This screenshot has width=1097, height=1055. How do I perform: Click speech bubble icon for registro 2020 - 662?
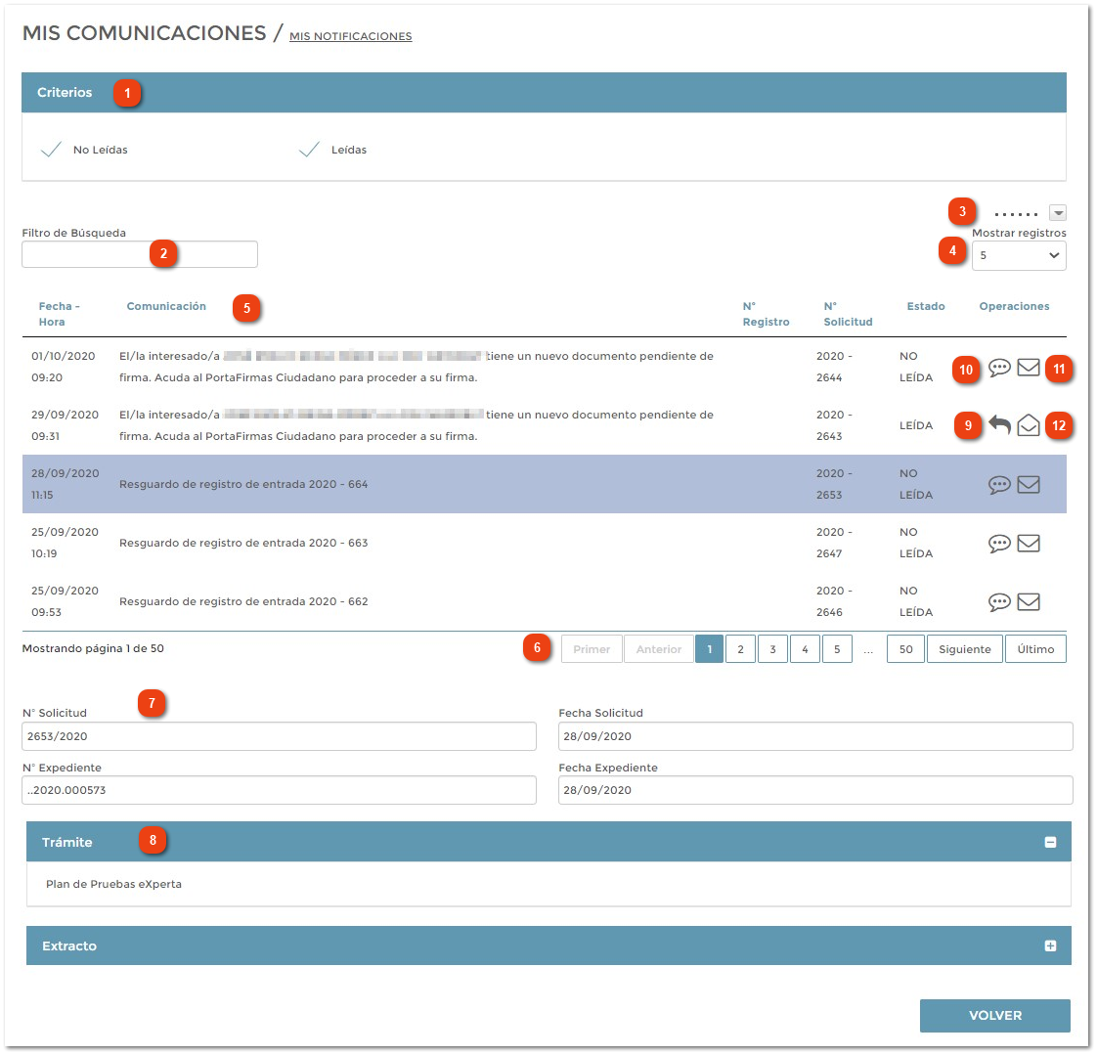tap(998, 601)
